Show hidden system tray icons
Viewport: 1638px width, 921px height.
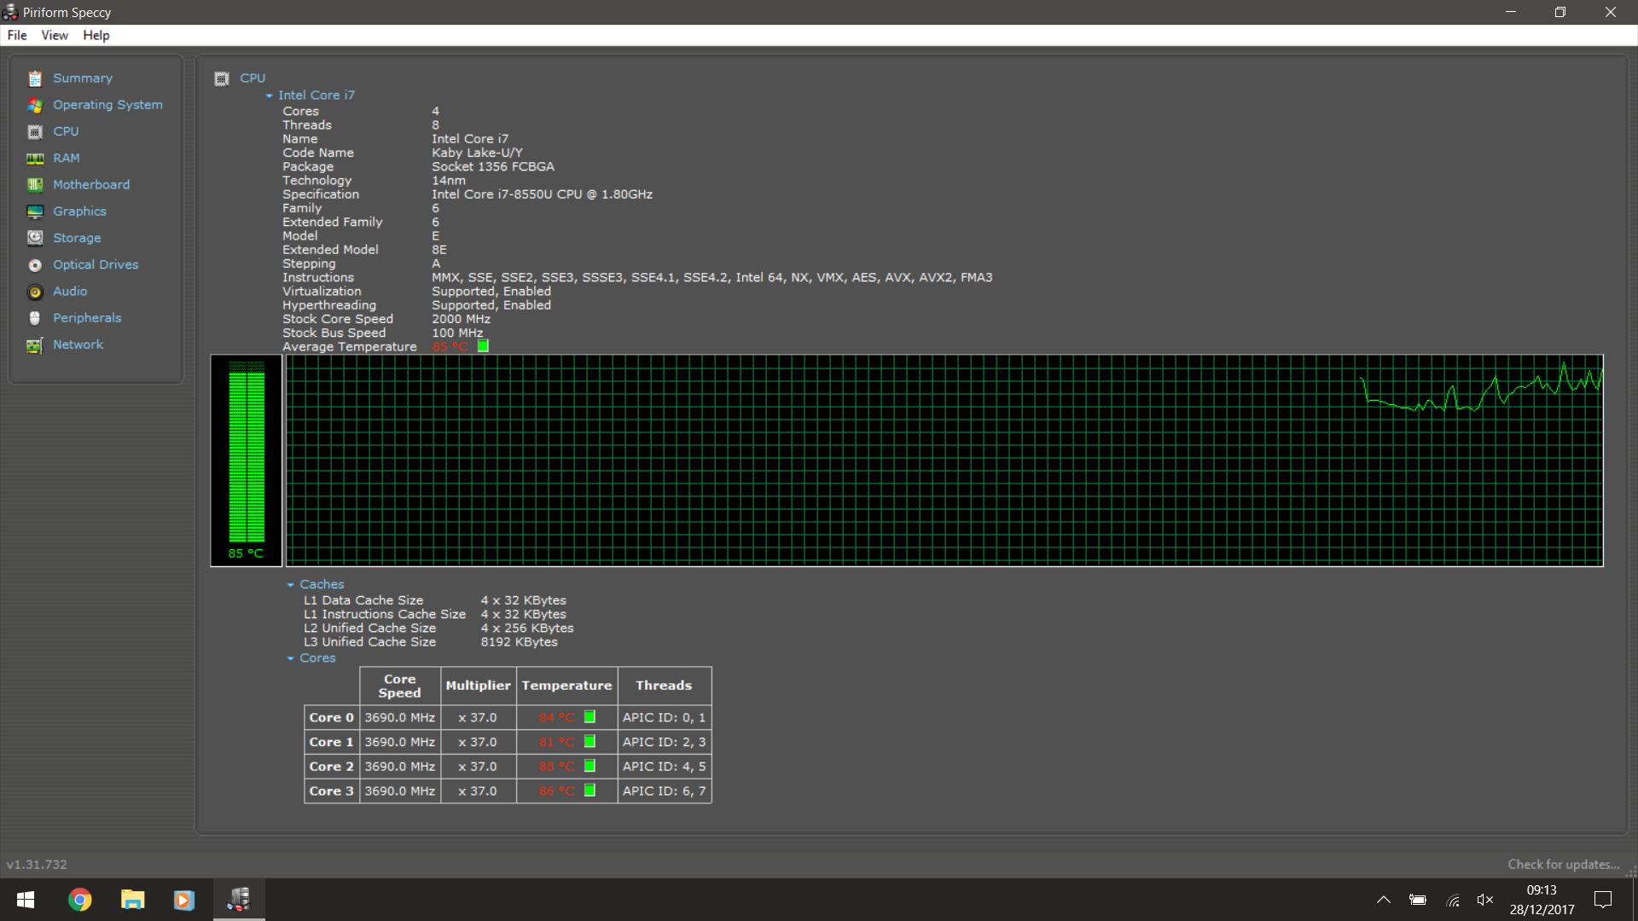point(1384,900)
